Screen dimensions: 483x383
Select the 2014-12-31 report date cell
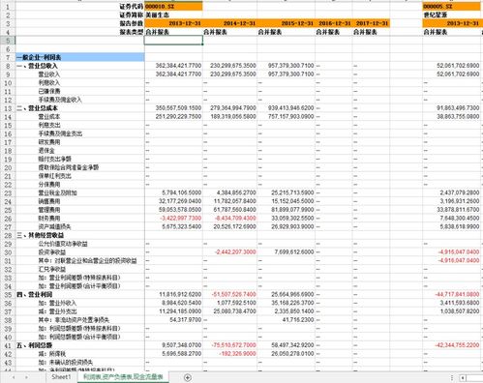point(230,23)
